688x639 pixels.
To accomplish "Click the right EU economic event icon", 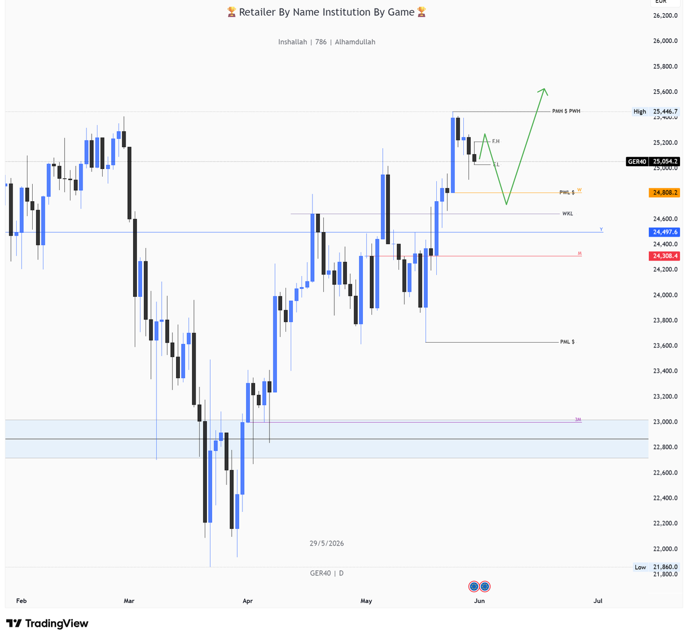I will (x=485, y=586).
